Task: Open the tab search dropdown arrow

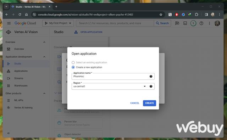Action: coord(6,7)
